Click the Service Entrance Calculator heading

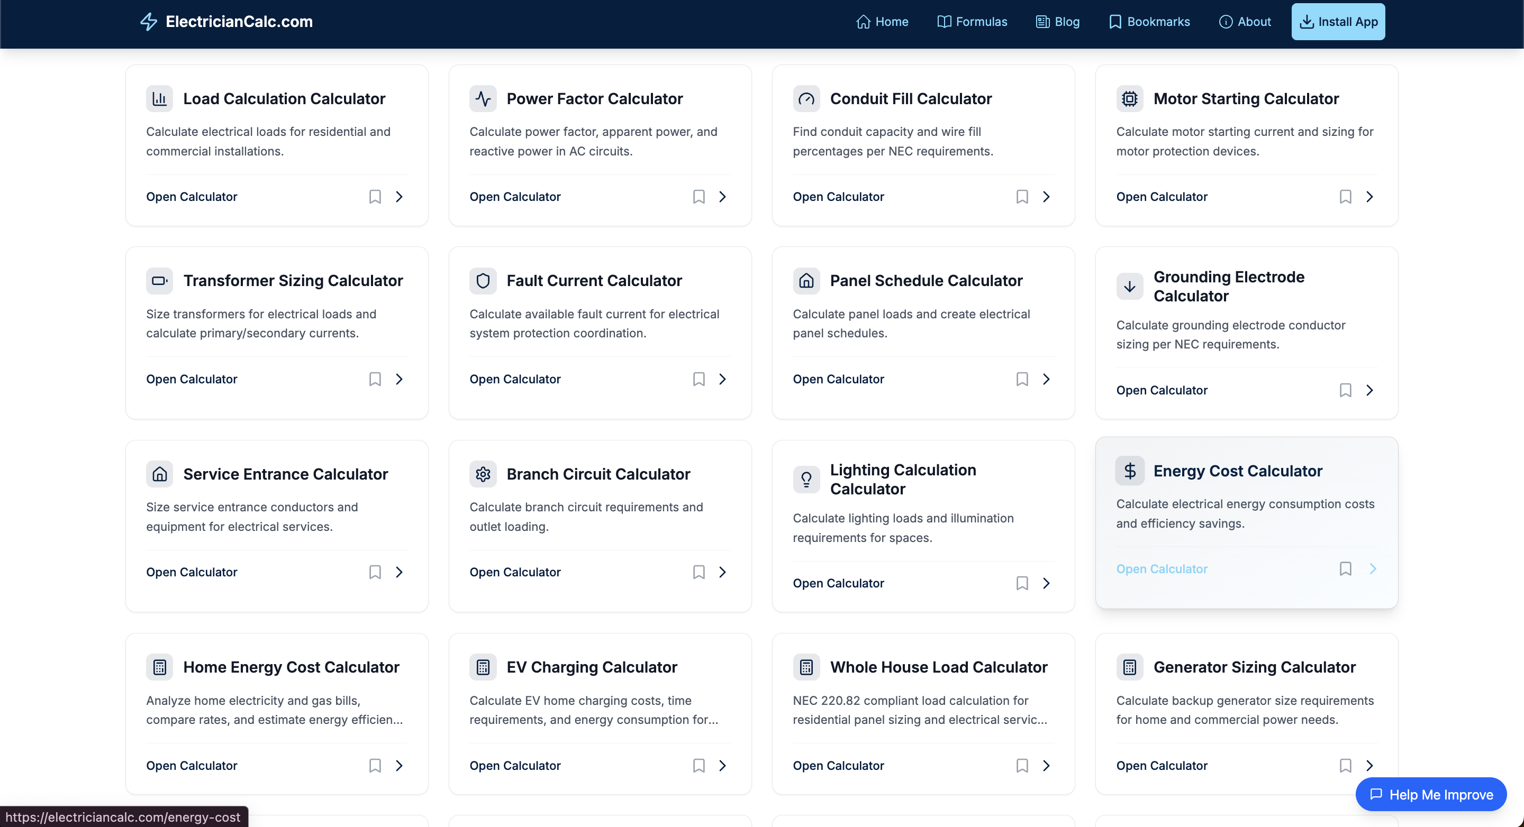point(285,474)
